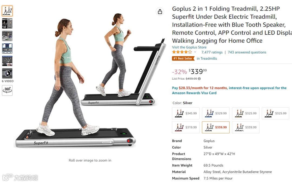Play the 6 VIDEO thumbnail

click(x=7, y=73)
